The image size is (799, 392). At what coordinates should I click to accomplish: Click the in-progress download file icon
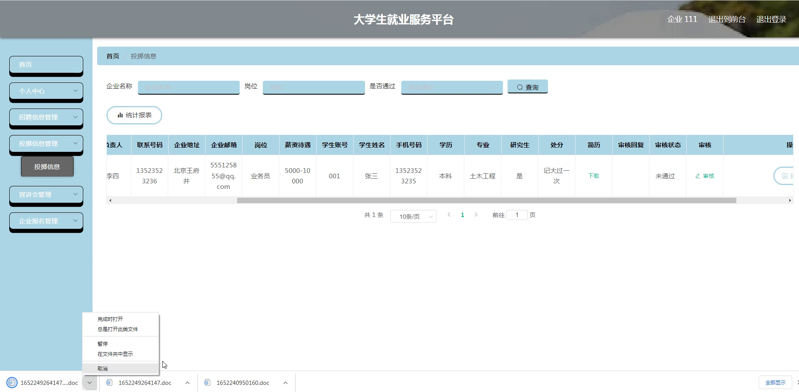tap(12, 383)
